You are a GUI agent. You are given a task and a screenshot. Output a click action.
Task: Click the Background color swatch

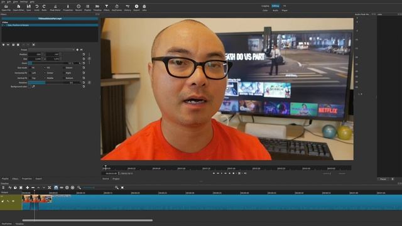(x=30, y=87)
